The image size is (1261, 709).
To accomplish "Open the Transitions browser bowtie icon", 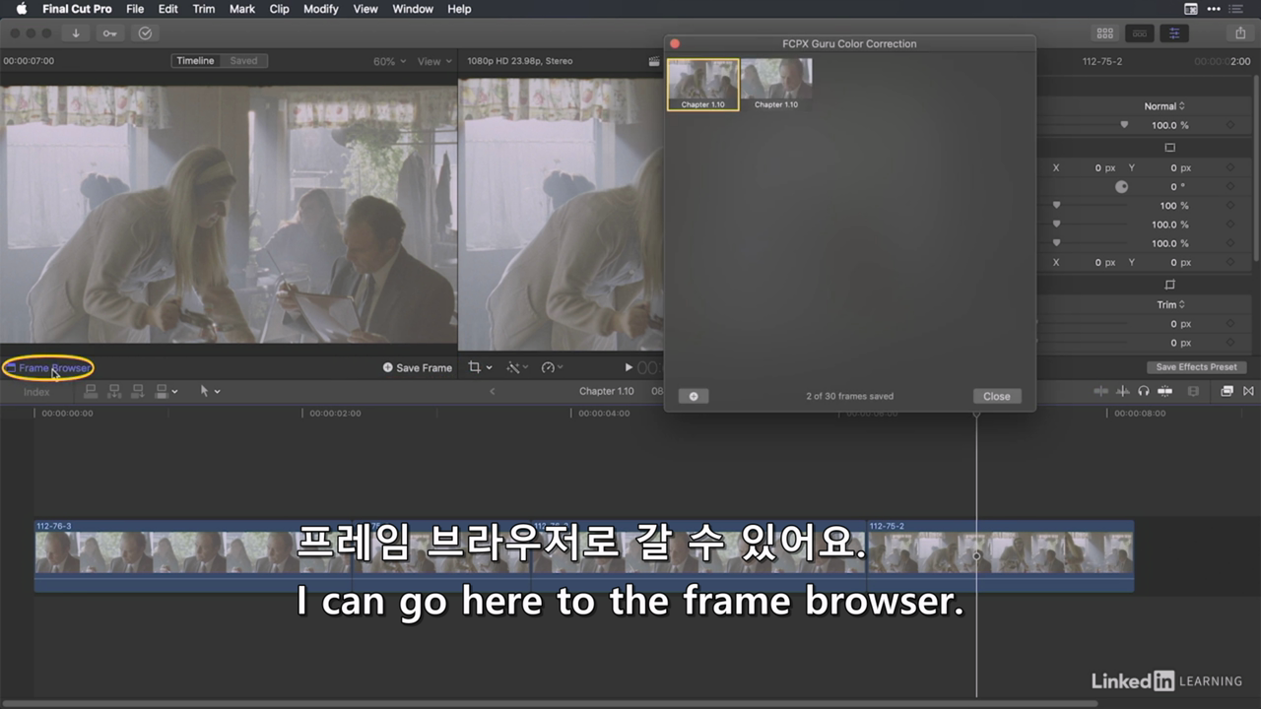I will 1249,391.
